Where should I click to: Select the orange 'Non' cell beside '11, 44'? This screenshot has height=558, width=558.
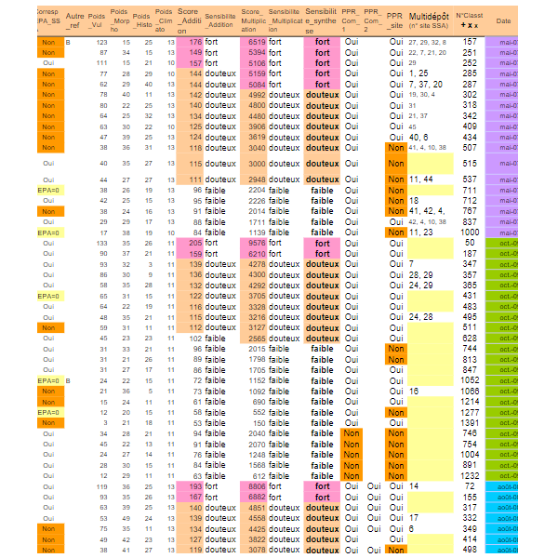(396, 179)
